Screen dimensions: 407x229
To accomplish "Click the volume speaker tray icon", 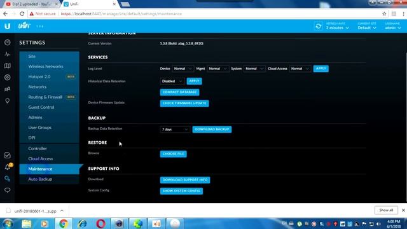I will coord(378,224).
